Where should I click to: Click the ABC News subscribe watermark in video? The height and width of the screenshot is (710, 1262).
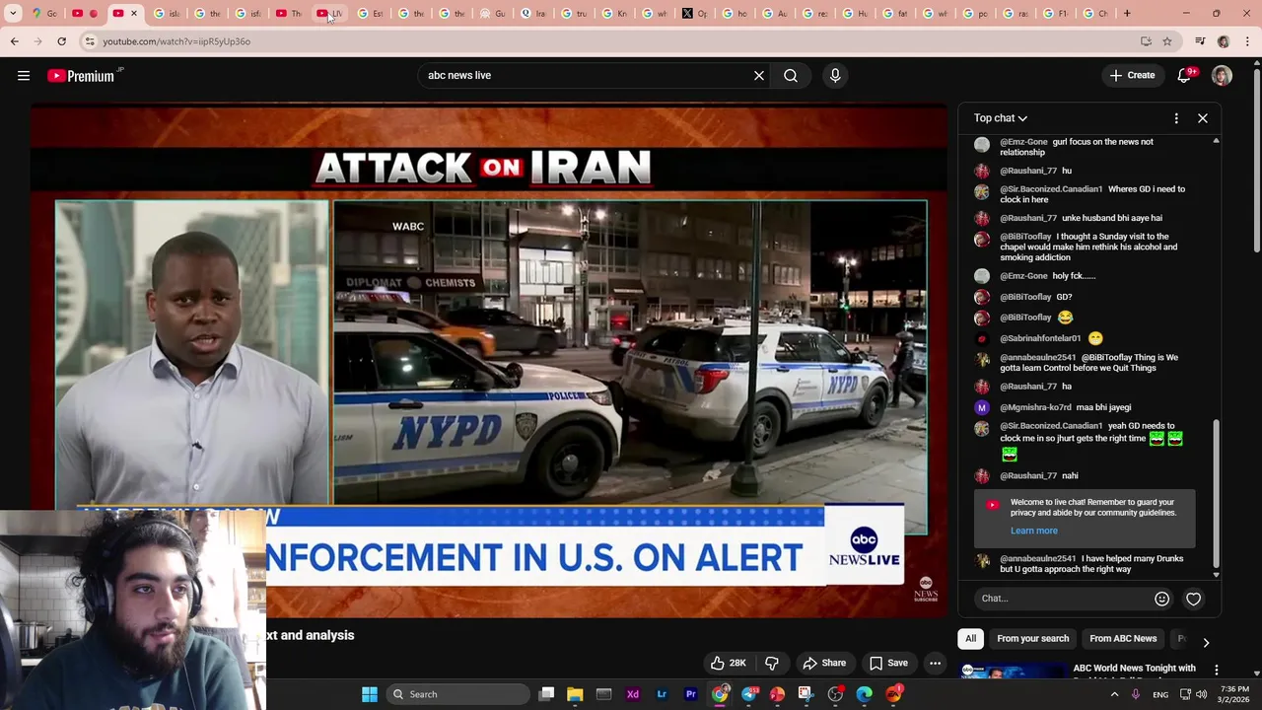[926, 589]
